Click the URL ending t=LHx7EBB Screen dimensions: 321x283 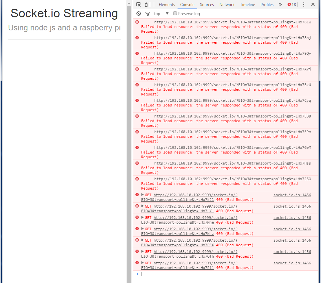point(233,116)
